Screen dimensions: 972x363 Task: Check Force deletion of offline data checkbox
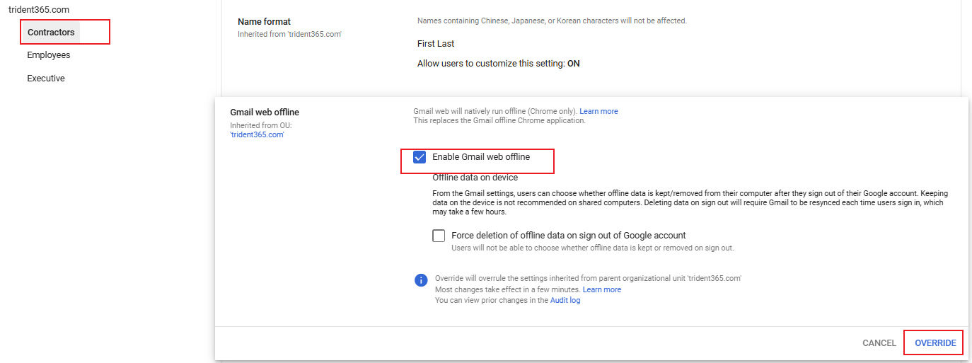pyautogui.click(x=439, y=236)
